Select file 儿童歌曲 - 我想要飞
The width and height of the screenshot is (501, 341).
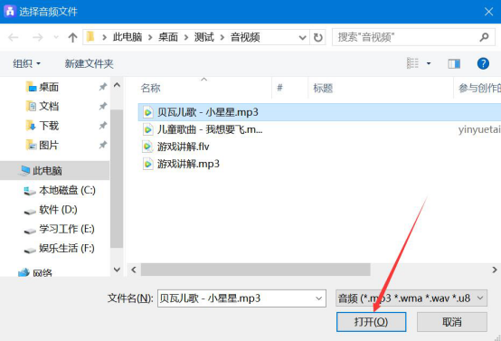[210, 129]
